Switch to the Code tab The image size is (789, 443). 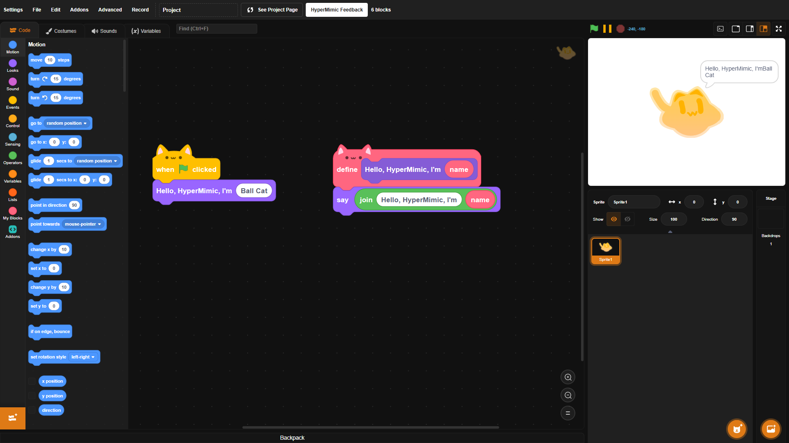[x=20, y=30]
